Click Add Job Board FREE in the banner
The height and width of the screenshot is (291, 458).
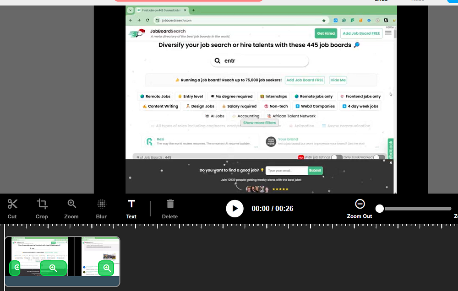point(305,80)
